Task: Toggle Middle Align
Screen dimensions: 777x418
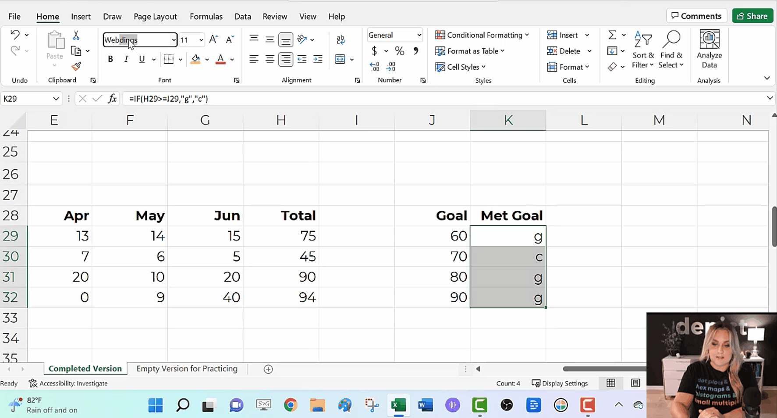Action: click(270, 39)
